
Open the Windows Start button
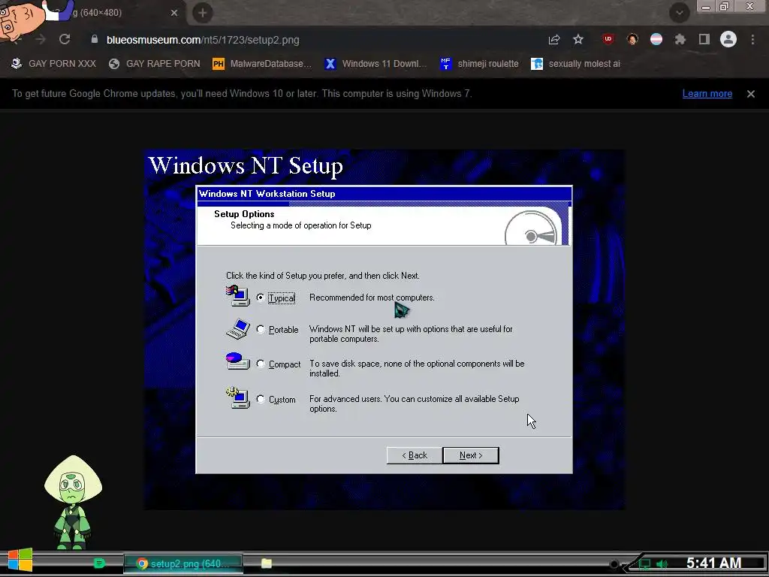20,560
